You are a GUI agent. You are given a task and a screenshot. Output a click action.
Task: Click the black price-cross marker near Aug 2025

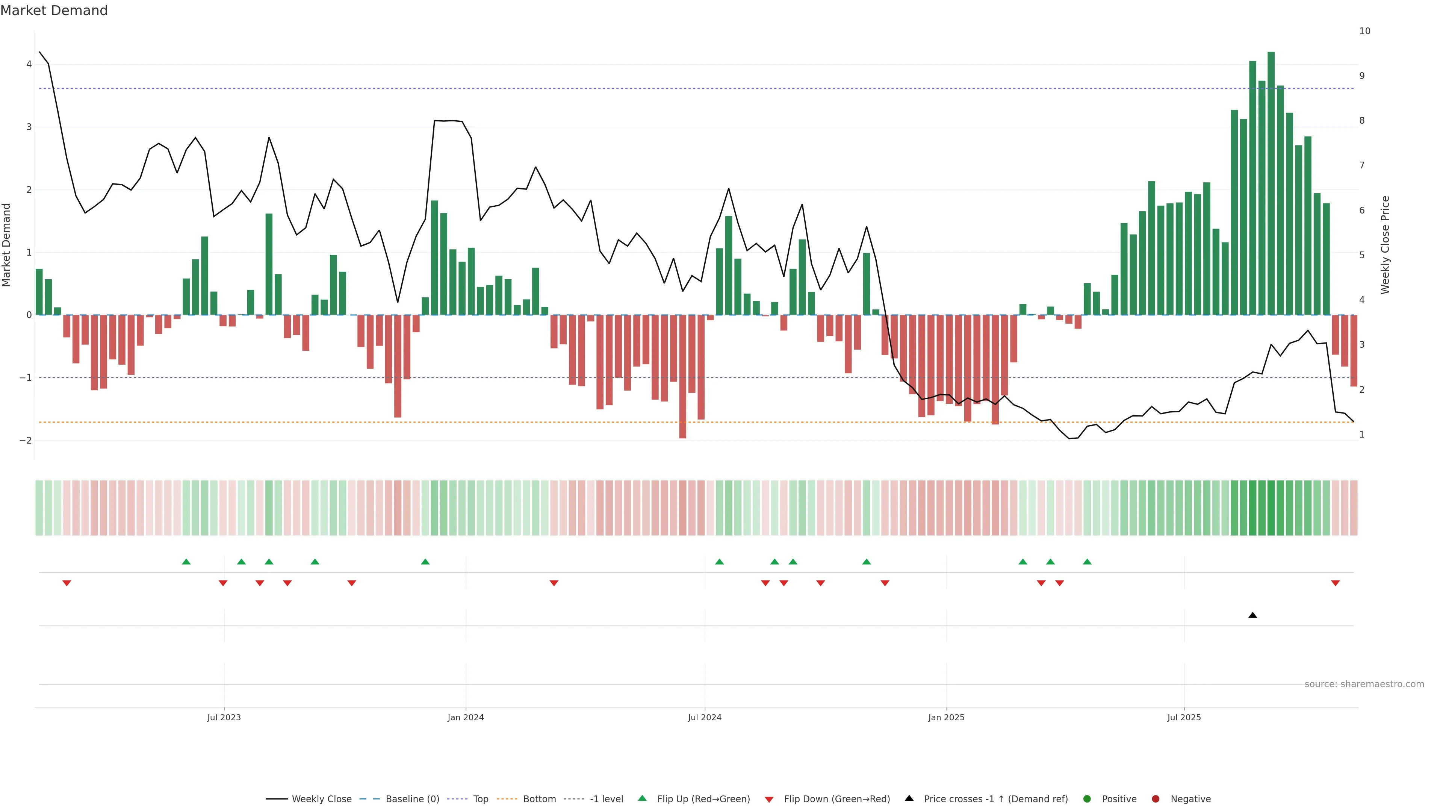point(1252,615)
